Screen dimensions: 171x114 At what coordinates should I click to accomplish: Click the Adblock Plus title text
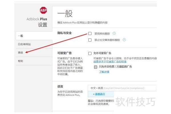click(x=37, y=19)
